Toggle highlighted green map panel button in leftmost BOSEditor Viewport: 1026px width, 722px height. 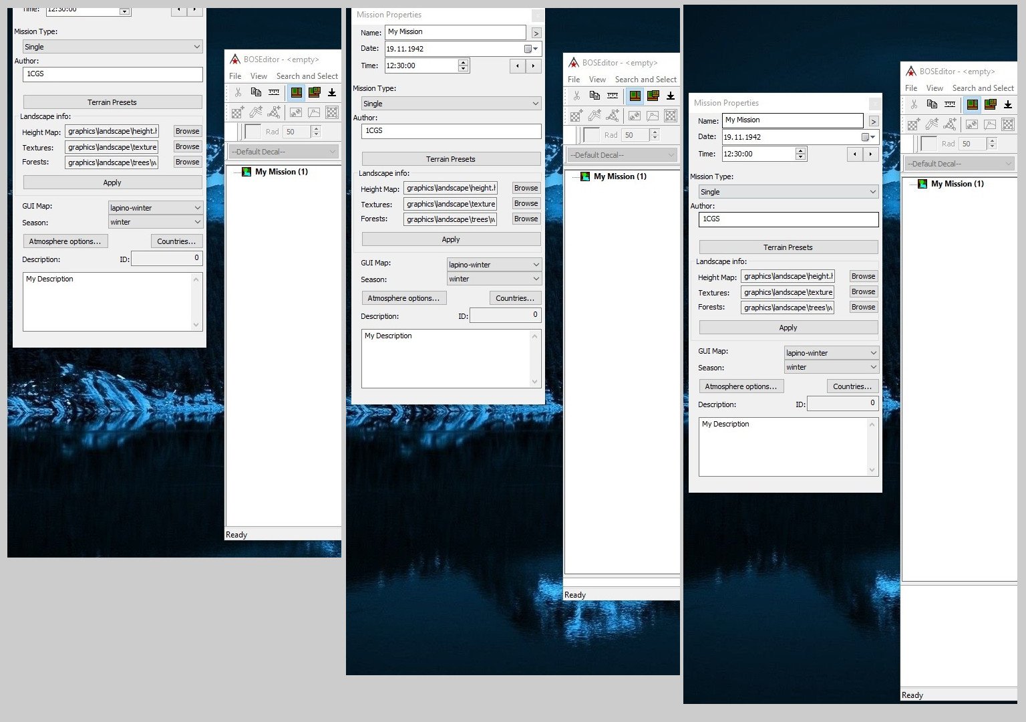[x=296, y=92]
